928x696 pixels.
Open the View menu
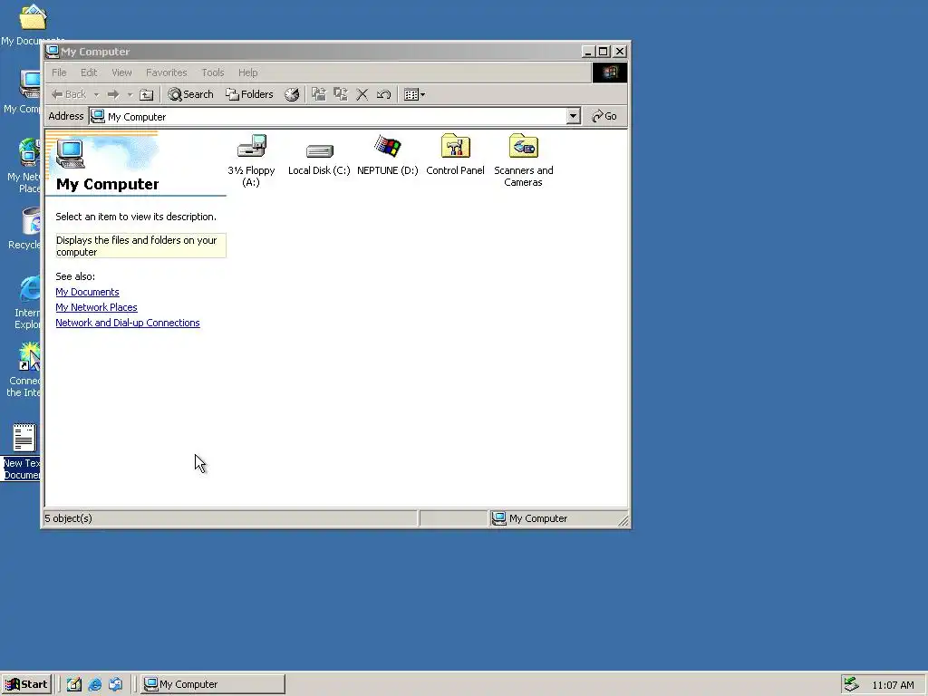point(121,72)
